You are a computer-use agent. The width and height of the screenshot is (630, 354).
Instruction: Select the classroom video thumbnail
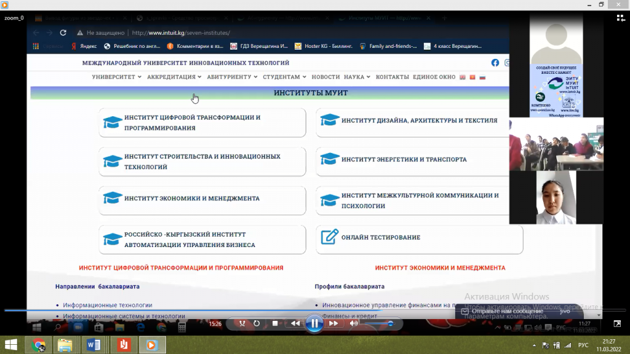pyautogui.click(x=556, y=144)
